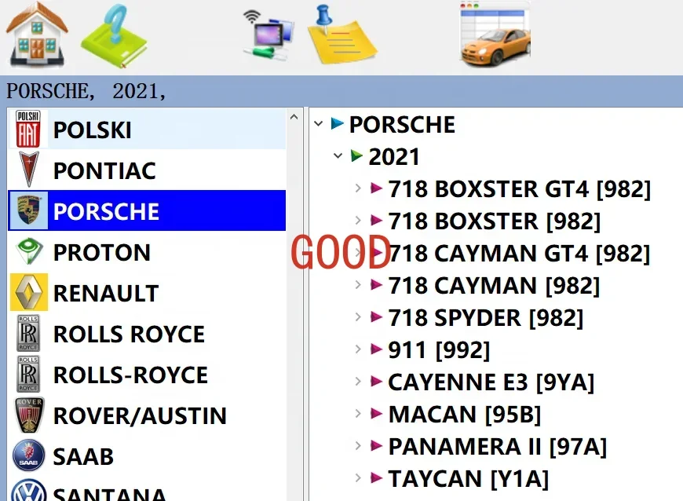Select PANAMERA II [97A] model
683x501 pixels.
tap(498, 447)
